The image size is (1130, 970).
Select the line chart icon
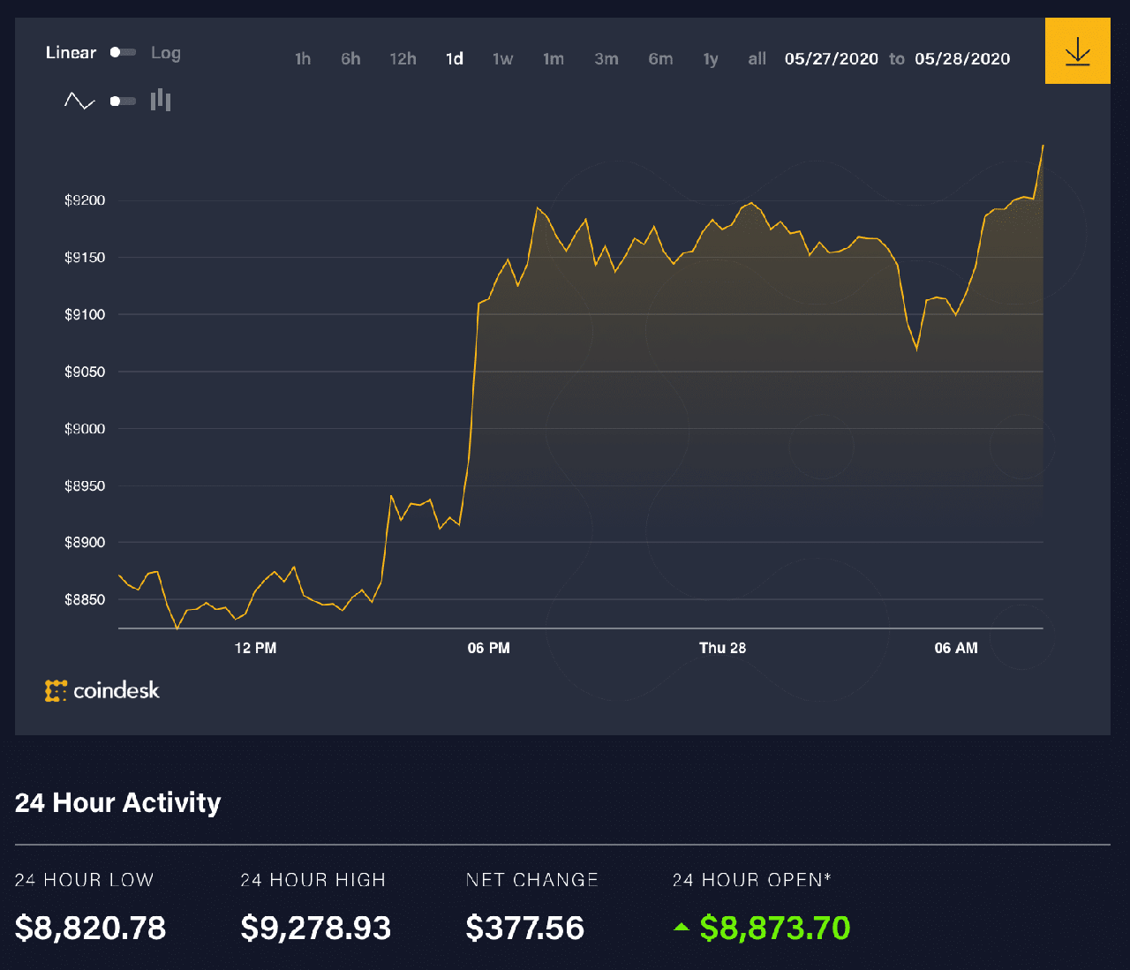point(79,101)
